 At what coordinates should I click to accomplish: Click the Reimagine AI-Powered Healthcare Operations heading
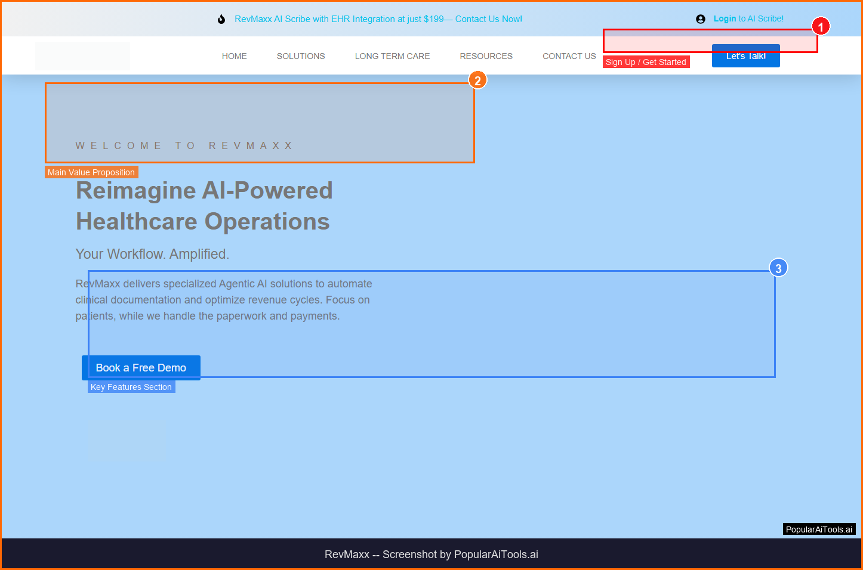coord(204,206)
